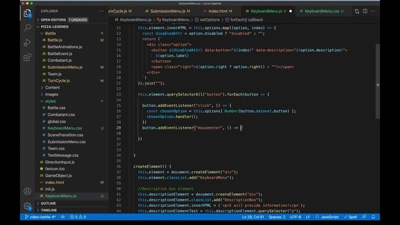
Task: Open Explorer views and more actions ellipsis
Action: (101, 11)
